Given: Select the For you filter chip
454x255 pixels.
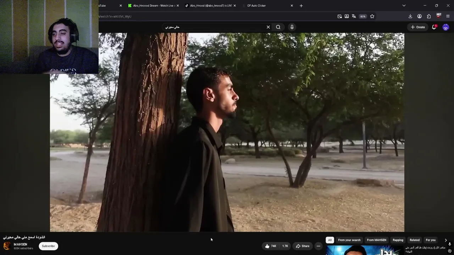Looking at the screenshot, I should click(x=431, y=240).
